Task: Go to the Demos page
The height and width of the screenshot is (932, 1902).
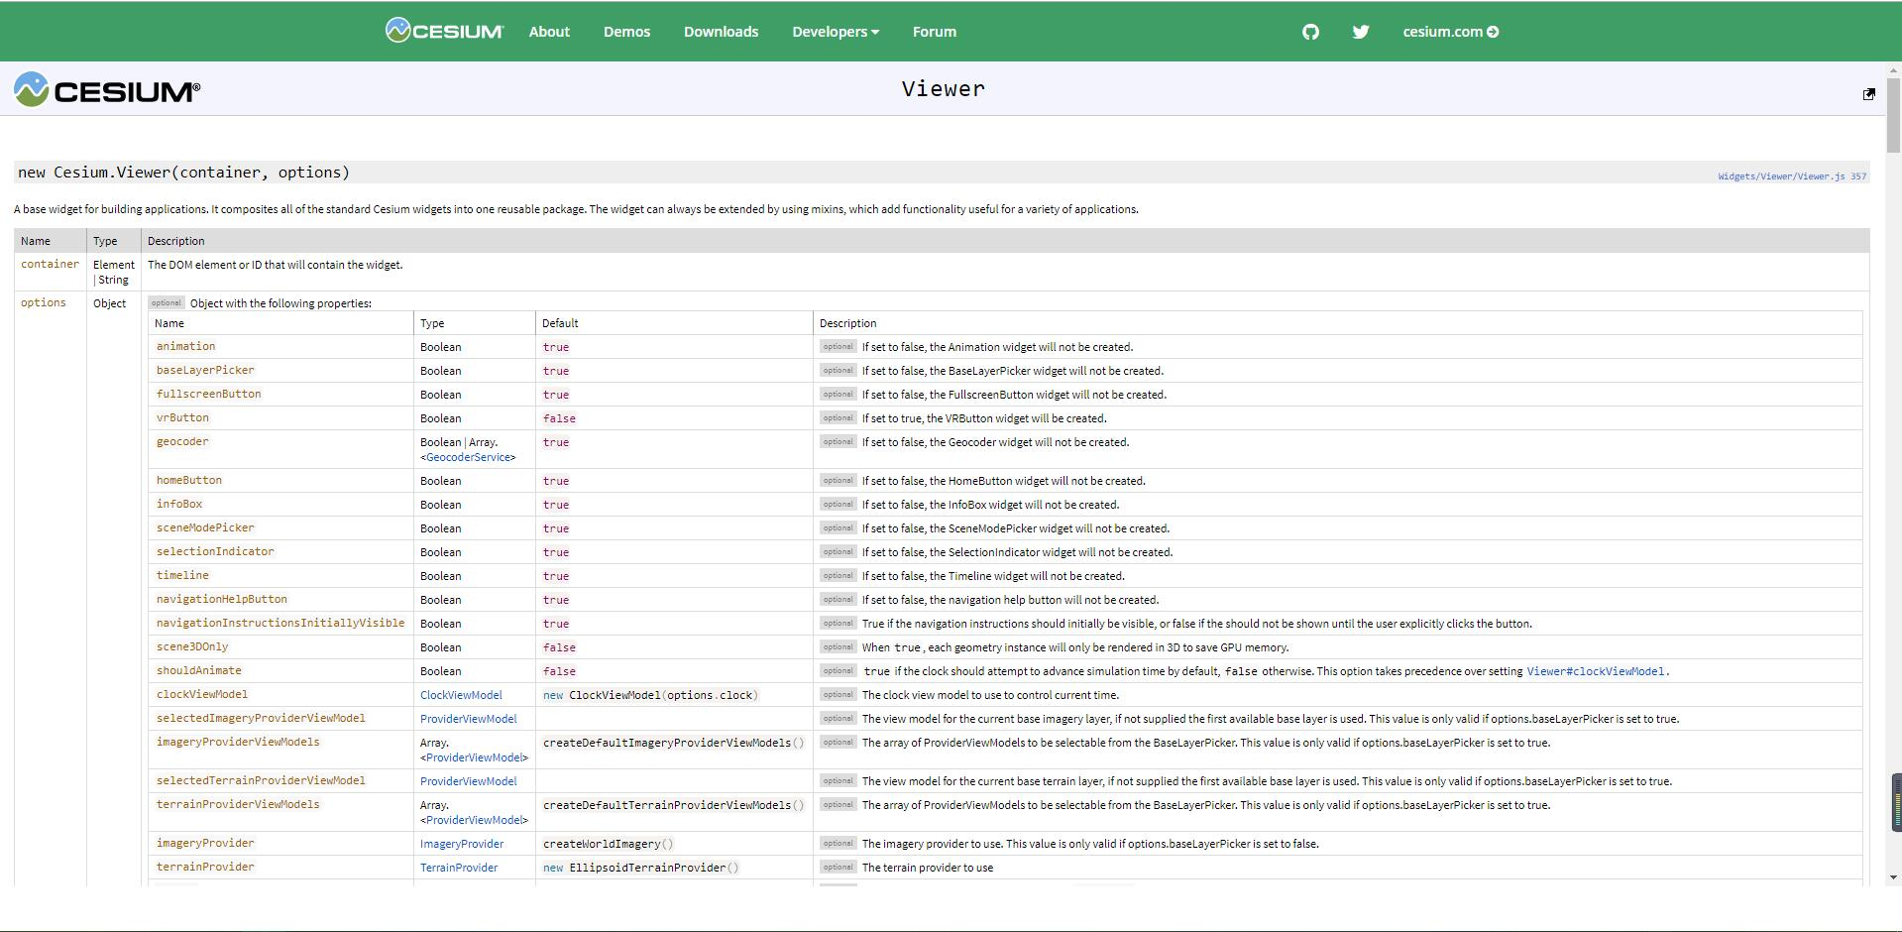Action: [626, 32]
